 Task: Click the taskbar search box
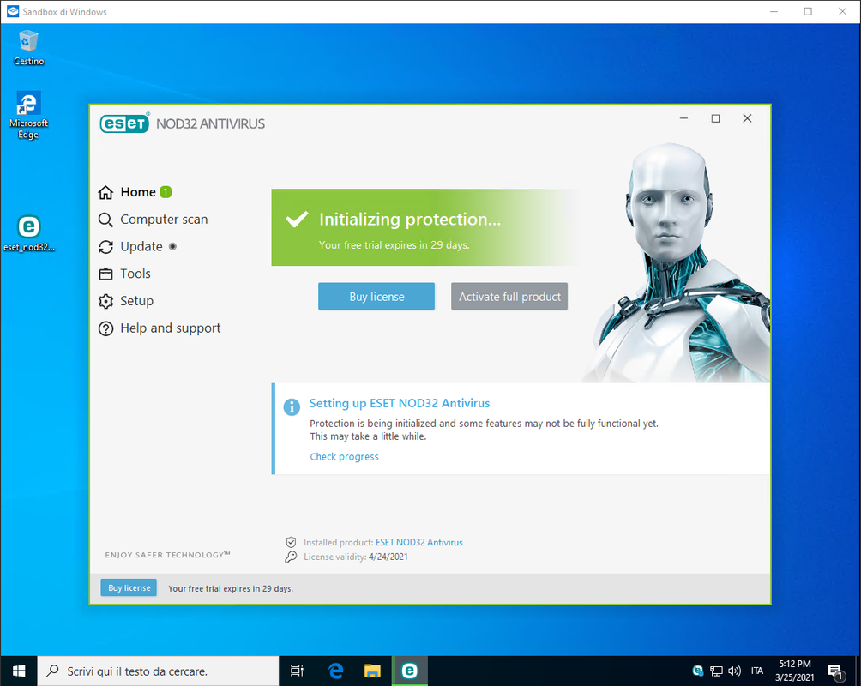158,671
